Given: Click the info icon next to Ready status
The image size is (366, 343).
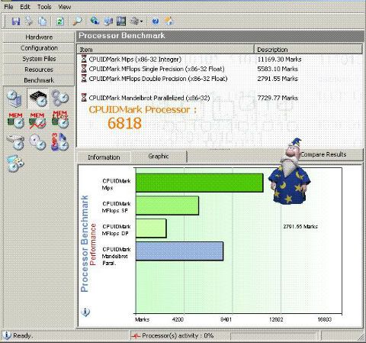Looking at the screenshot, I should (x=7, y=335).
